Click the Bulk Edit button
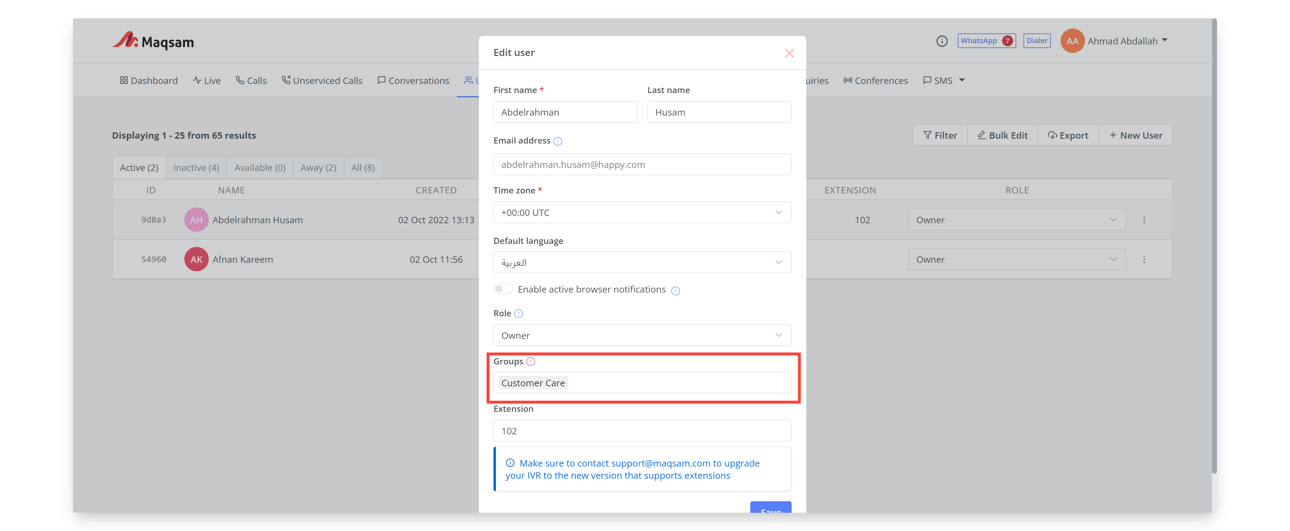This screenshot has width=1290, height=531. 1002,135
